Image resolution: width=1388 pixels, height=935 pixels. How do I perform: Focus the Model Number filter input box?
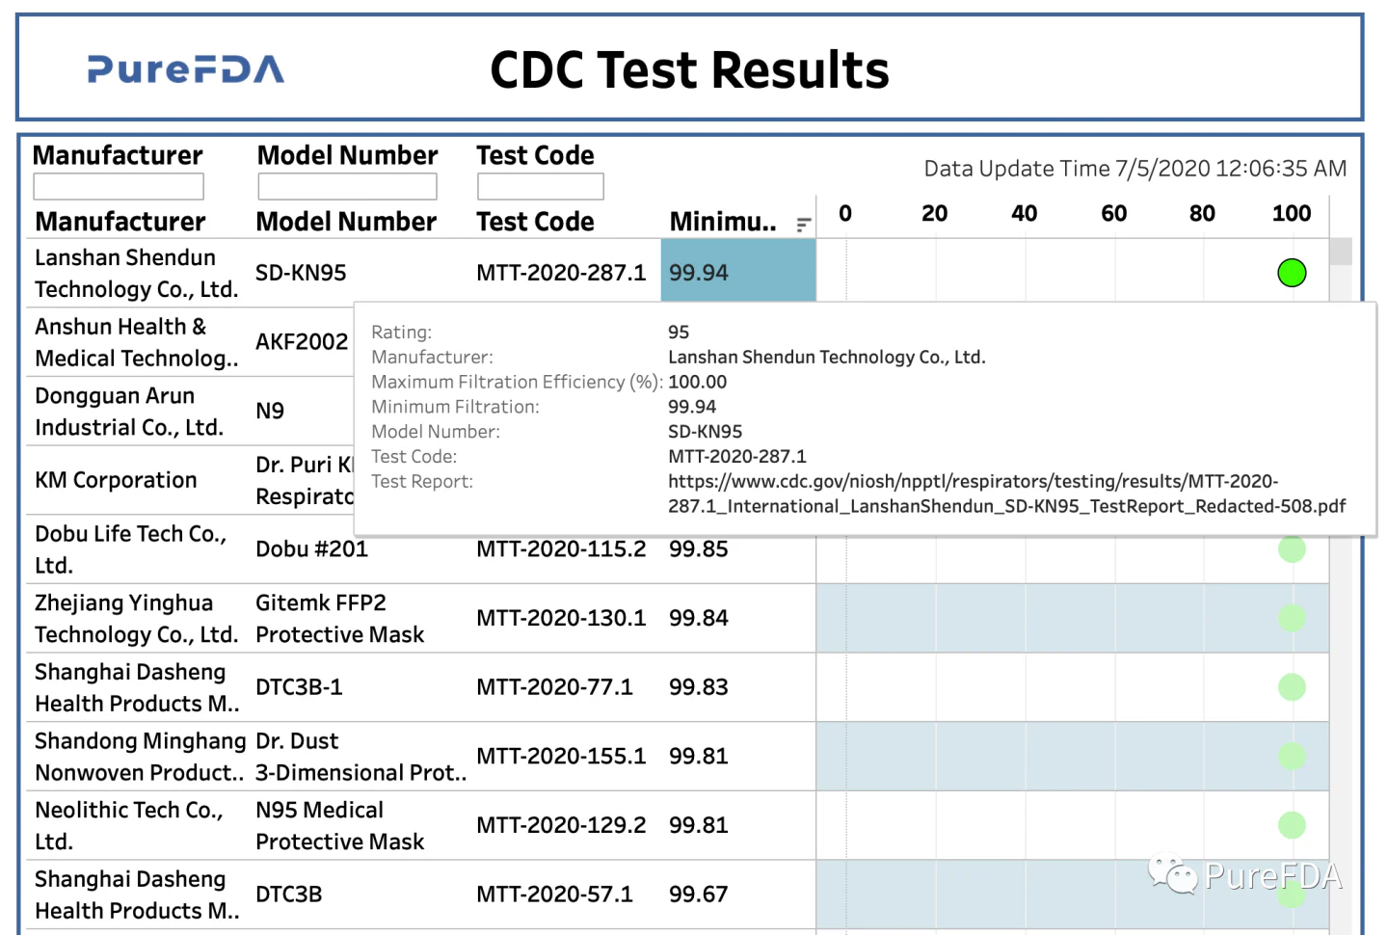[347, 186]
